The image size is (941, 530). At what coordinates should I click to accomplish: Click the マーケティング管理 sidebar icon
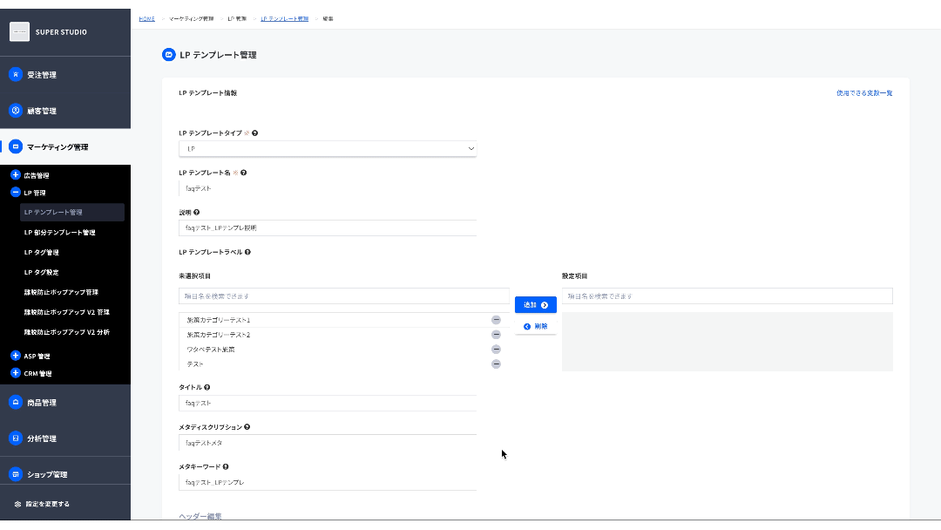pyautogui.click(x=14, y=146)
